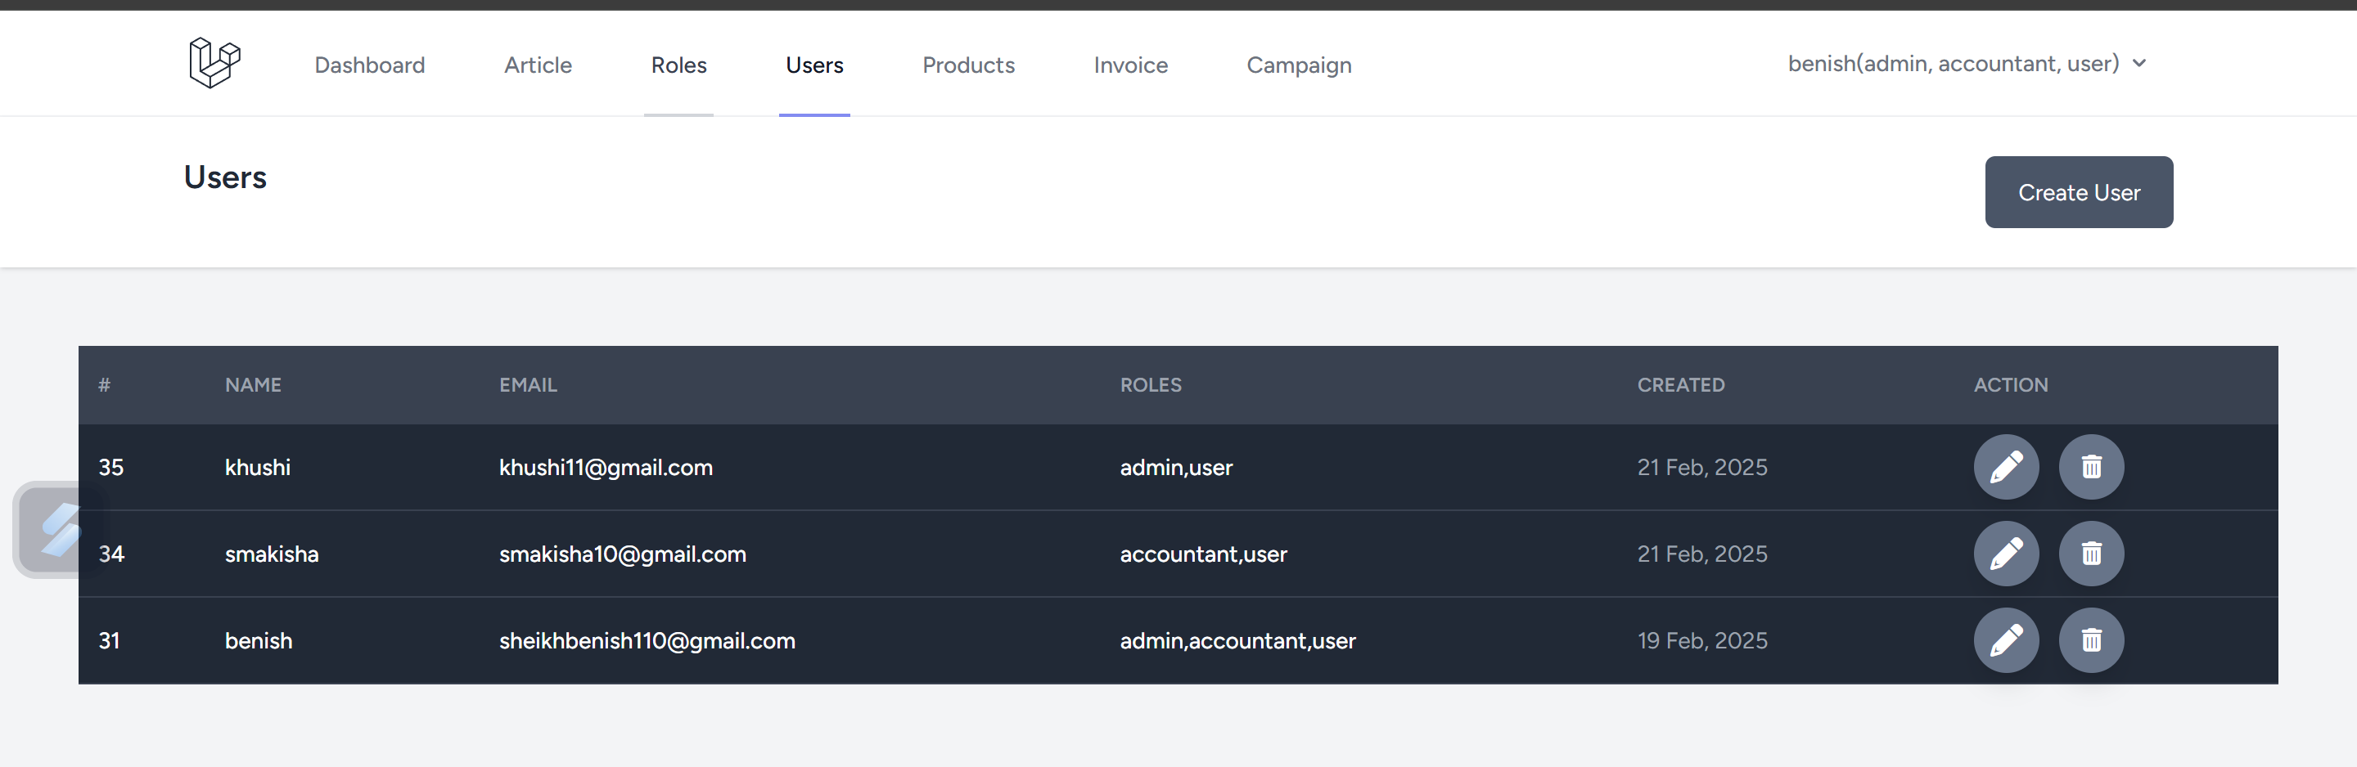Edit user benish with pencil icon
2357x767 pixels.
(x=2006, y=641)
